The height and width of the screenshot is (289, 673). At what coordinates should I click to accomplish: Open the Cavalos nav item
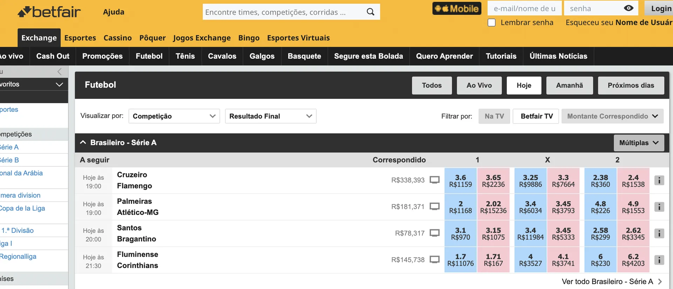point(222,56)
